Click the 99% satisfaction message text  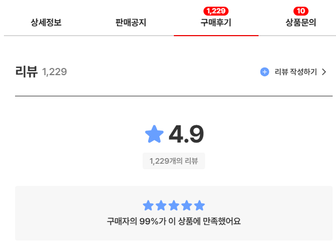point(174,221)
